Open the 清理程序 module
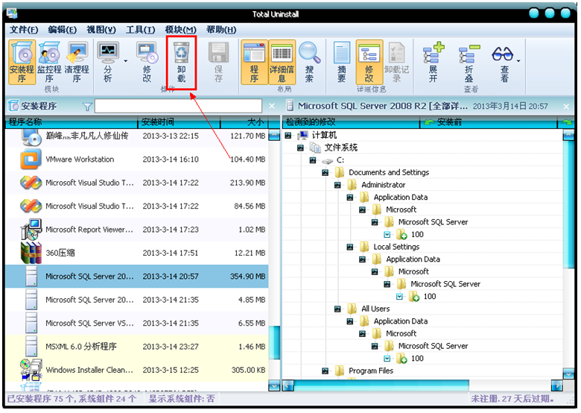581x413 pixels. click(x=77, y=63)
